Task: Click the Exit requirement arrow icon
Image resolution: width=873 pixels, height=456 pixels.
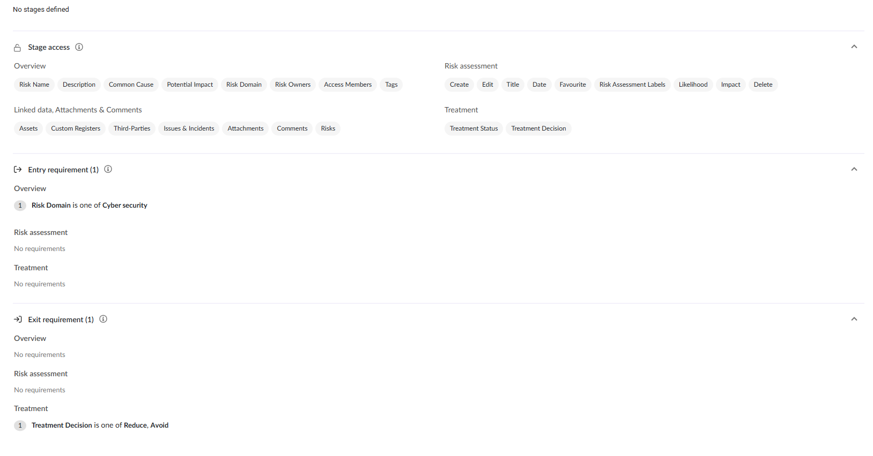Action: click(18, 320)
